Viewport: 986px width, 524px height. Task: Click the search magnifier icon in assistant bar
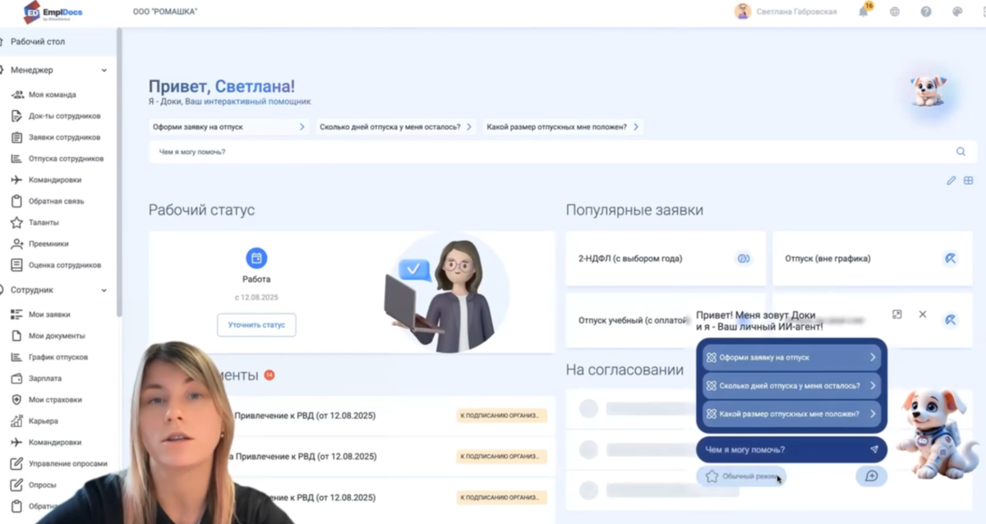(x=961, y=151)
